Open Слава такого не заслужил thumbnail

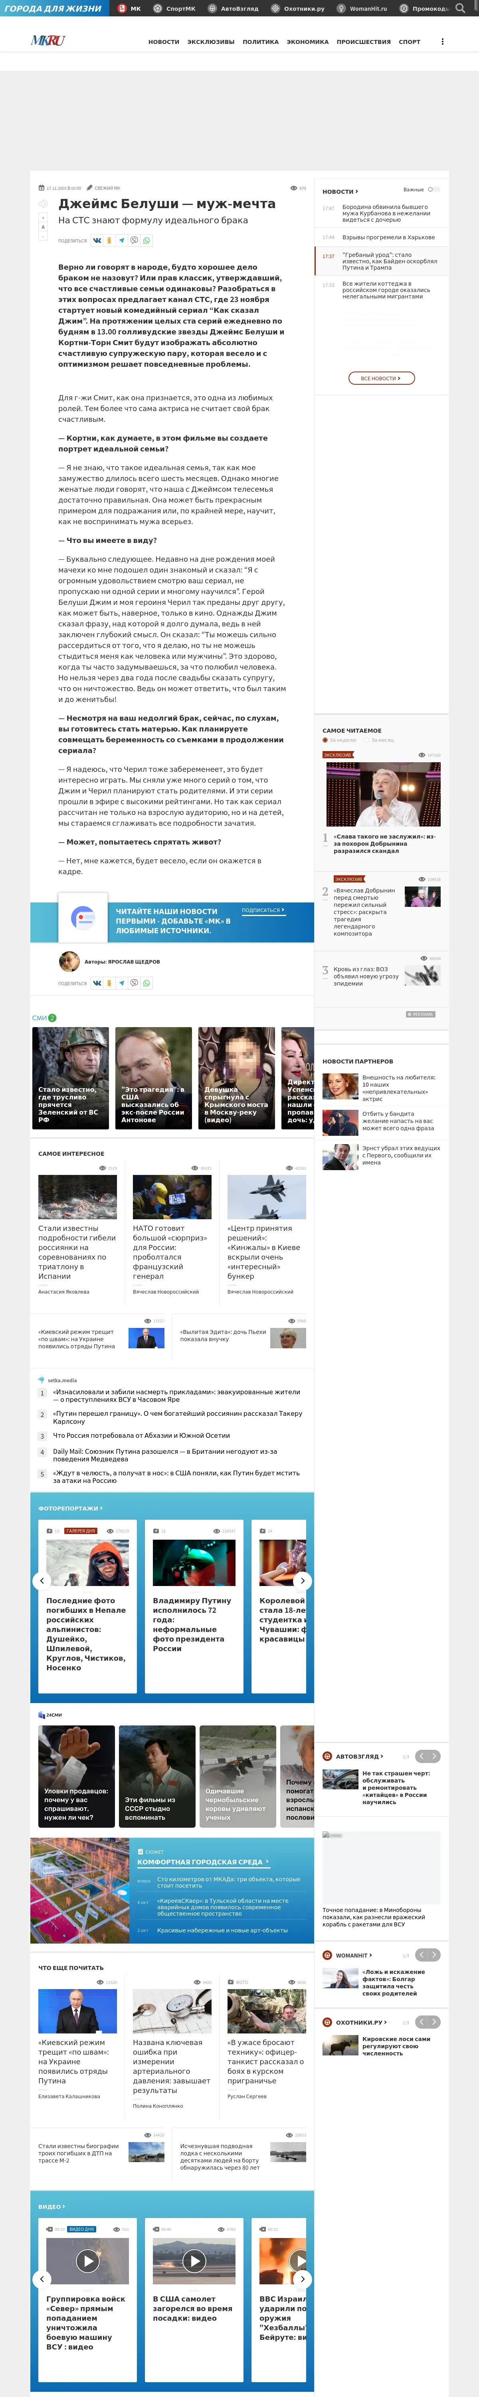[x=383, y=795]
